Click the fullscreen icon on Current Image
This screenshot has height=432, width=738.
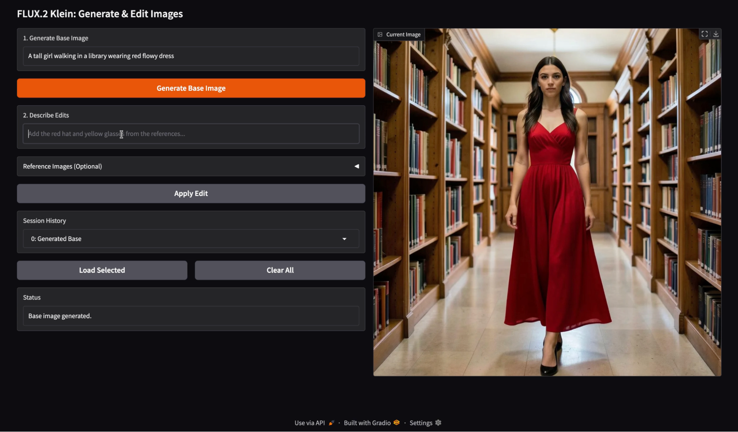(704, 34)
